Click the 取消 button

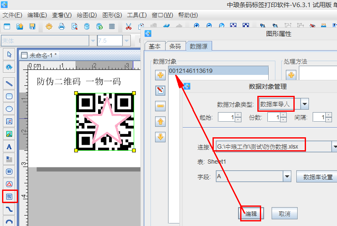[285, 213]
